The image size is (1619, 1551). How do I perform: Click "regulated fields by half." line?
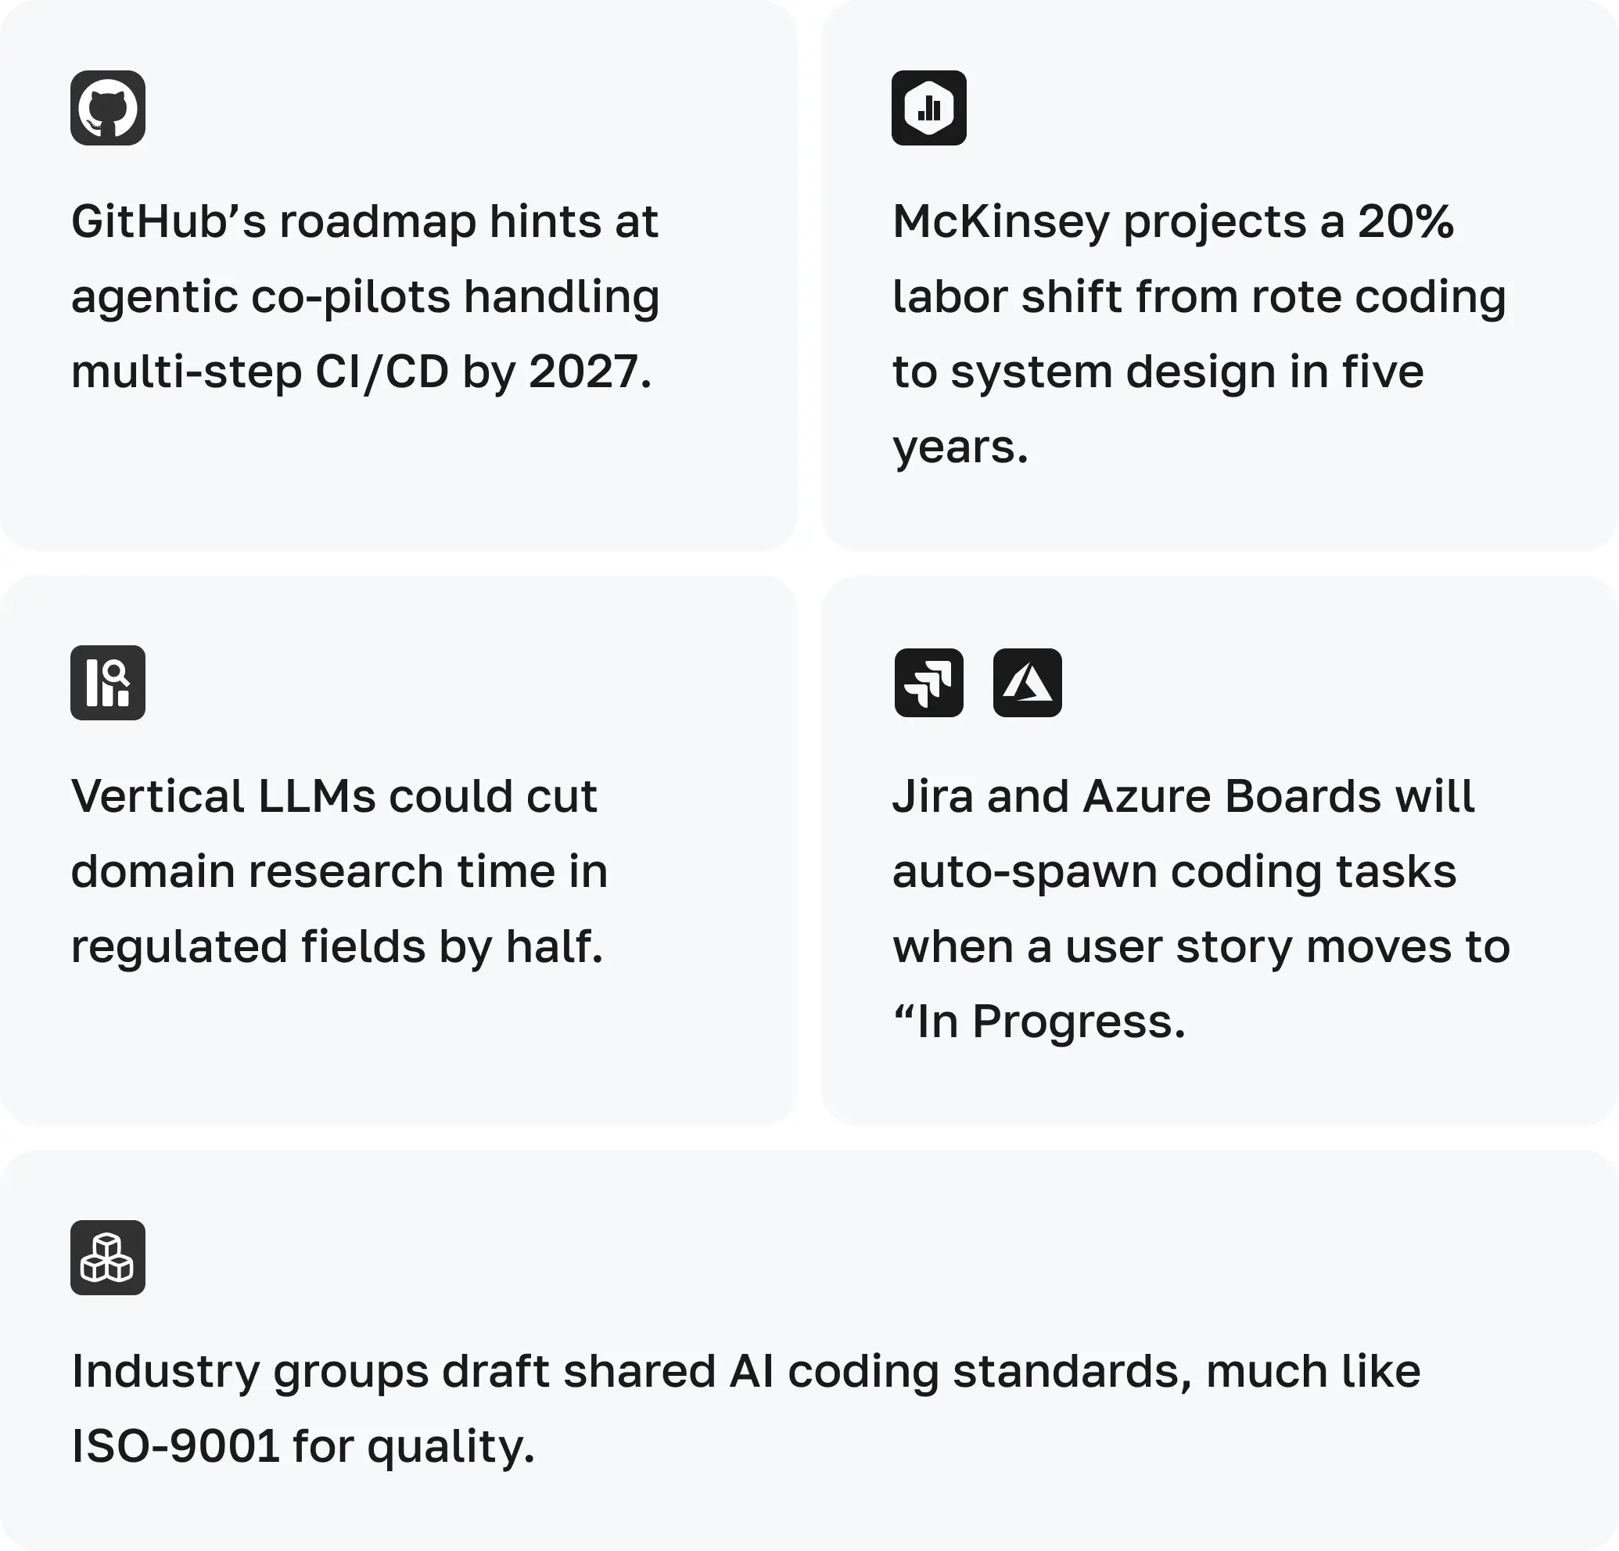pos(337,946)
